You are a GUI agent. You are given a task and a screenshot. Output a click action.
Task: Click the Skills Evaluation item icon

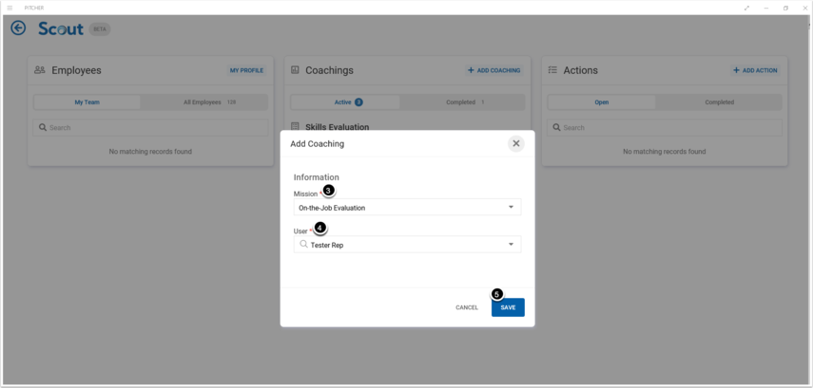tap(295, 126)
